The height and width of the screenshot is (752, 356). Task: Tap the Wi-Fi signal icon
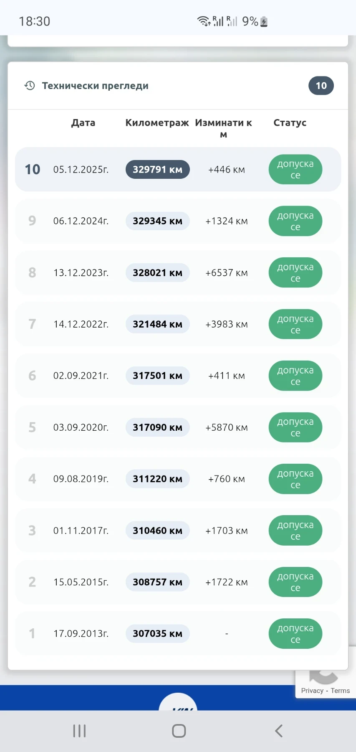click(203, 21)
